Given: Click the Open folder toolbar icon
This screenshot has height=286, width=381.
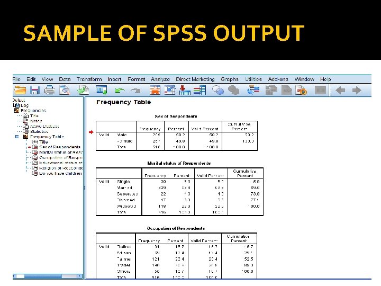Looking at the screenshot, I should tap(20, 90).
